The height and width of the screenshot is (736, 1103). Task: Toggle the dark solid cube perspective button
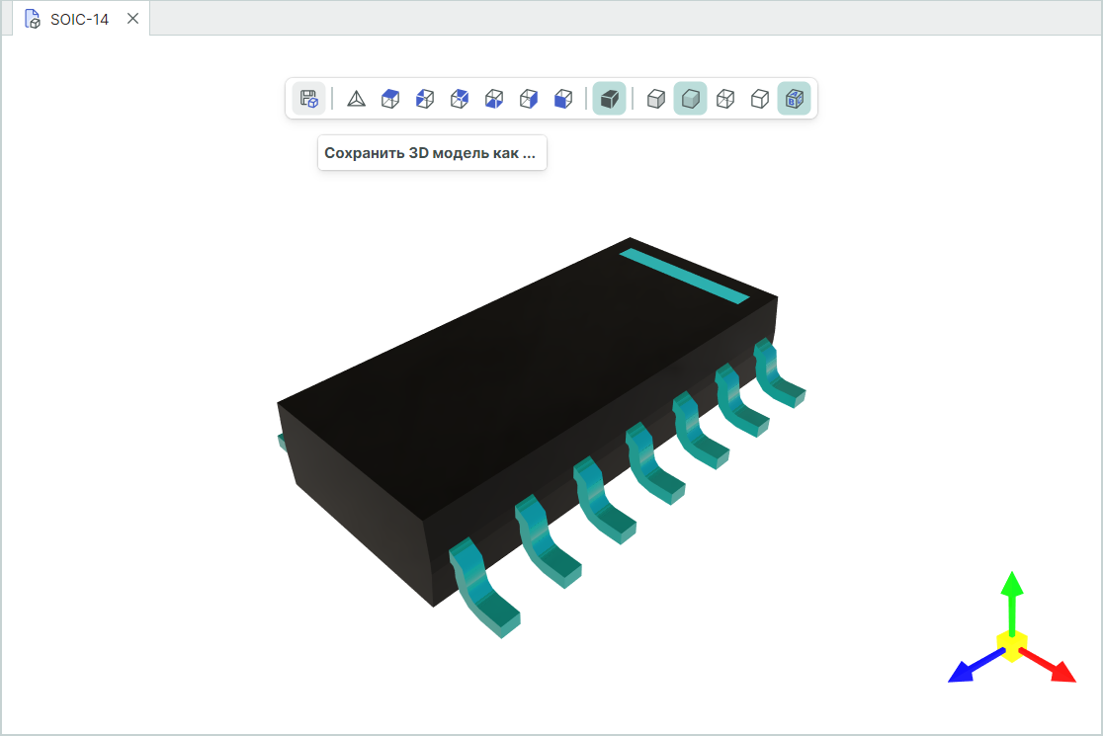[x=609, y=99]
